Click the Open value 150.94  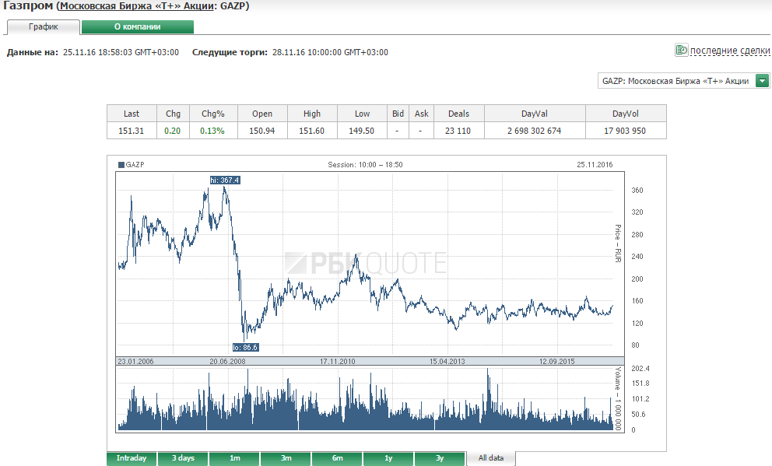262,131
